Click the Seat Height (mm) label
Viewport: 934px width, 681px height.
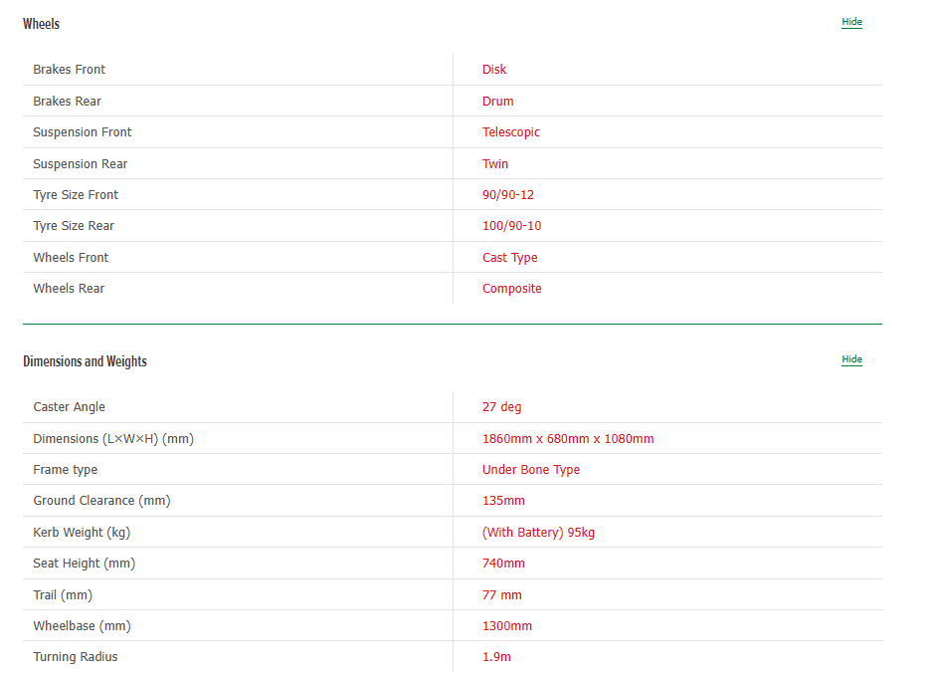84,564
